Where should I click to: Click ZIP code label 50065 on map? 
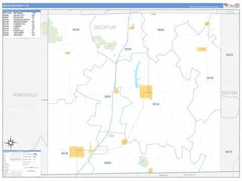[107, 163]
